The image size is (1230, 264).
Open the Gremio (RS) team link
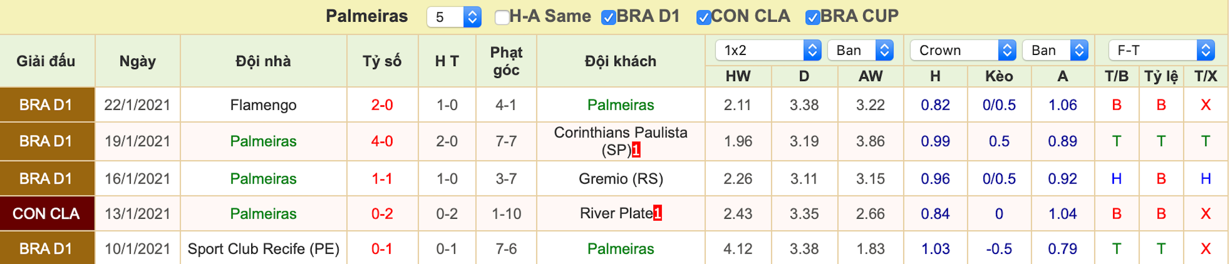[621, 178]
